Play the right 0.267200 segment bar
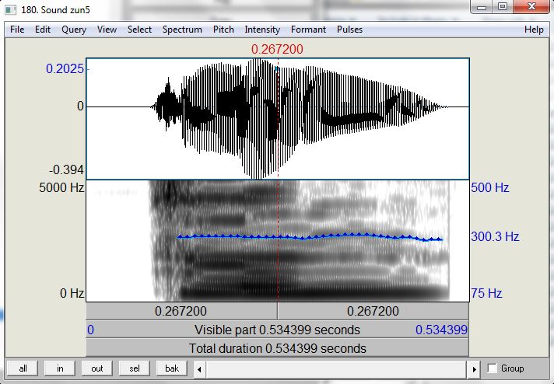The height and width of the screenshot is (384, 554). coord(373,311)
